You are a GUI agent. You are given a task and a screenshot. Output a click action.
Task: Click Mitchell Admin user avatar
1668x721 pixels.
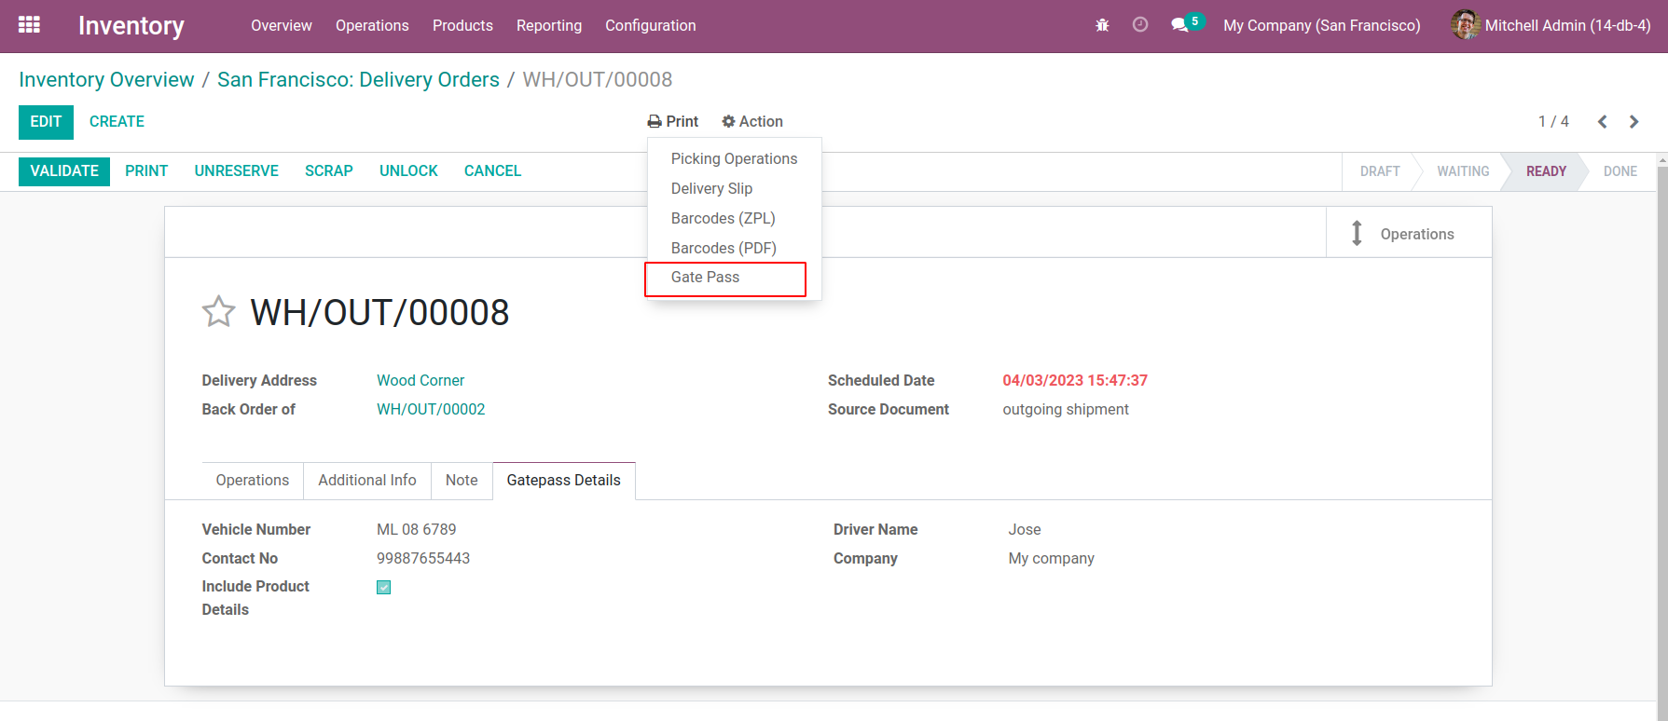pos(1465,25)
